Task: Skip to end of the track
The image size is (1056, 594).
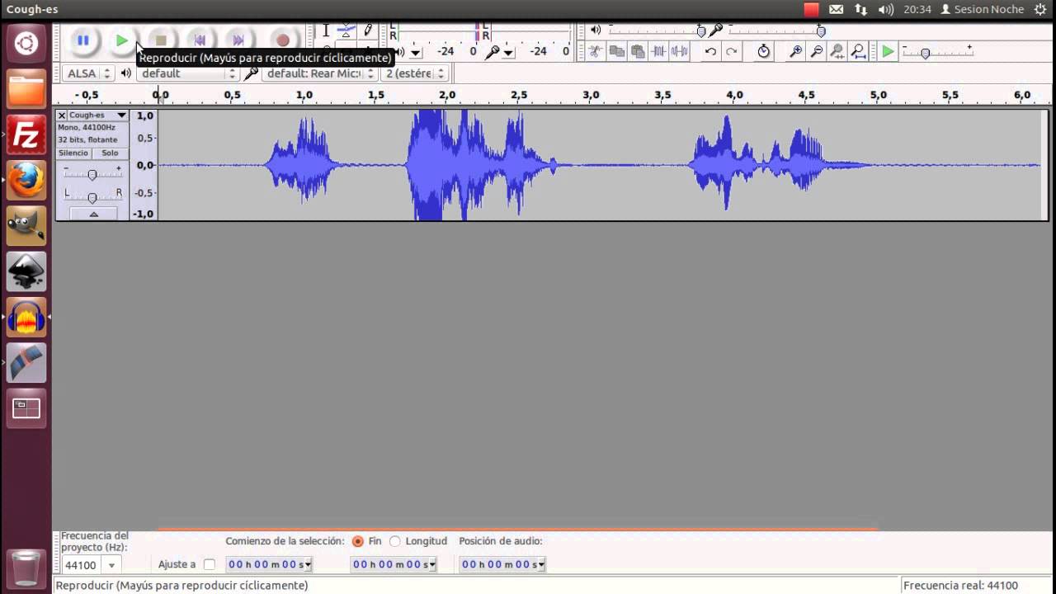Action: pos(238,40)
